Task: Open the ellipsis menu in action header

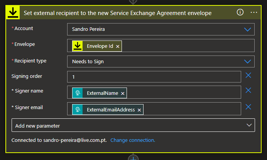Action: [x=253, y=12]
